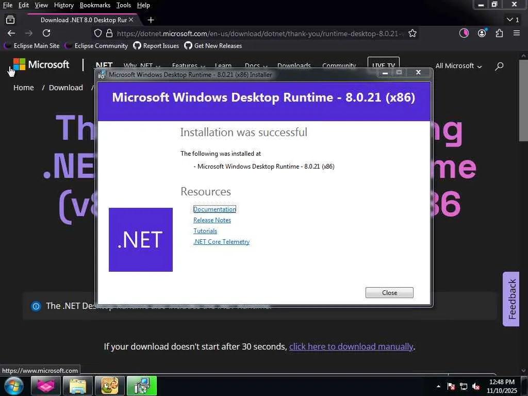Open the Help menu

(143, 5)
